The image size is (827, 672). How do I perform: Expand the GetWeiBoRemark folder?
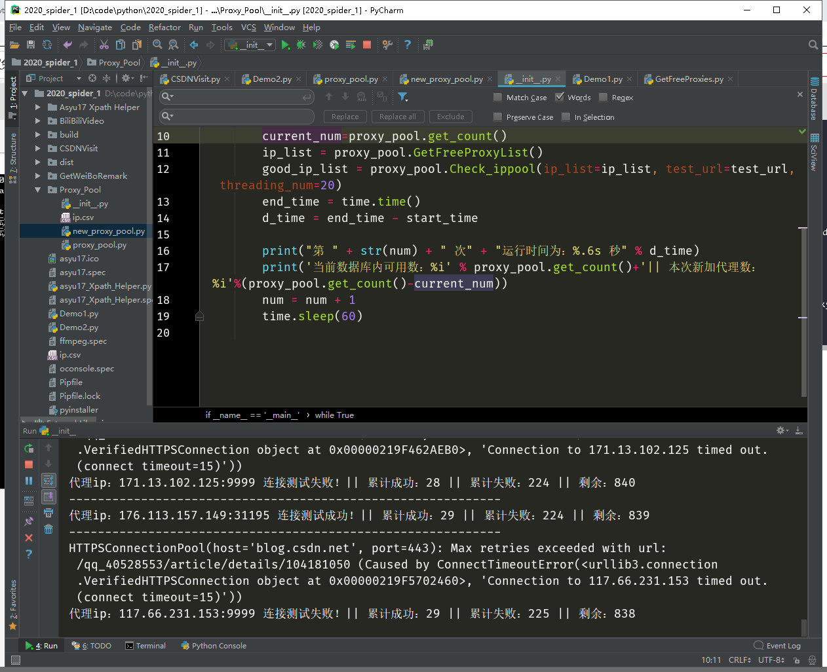pos(38,176)
